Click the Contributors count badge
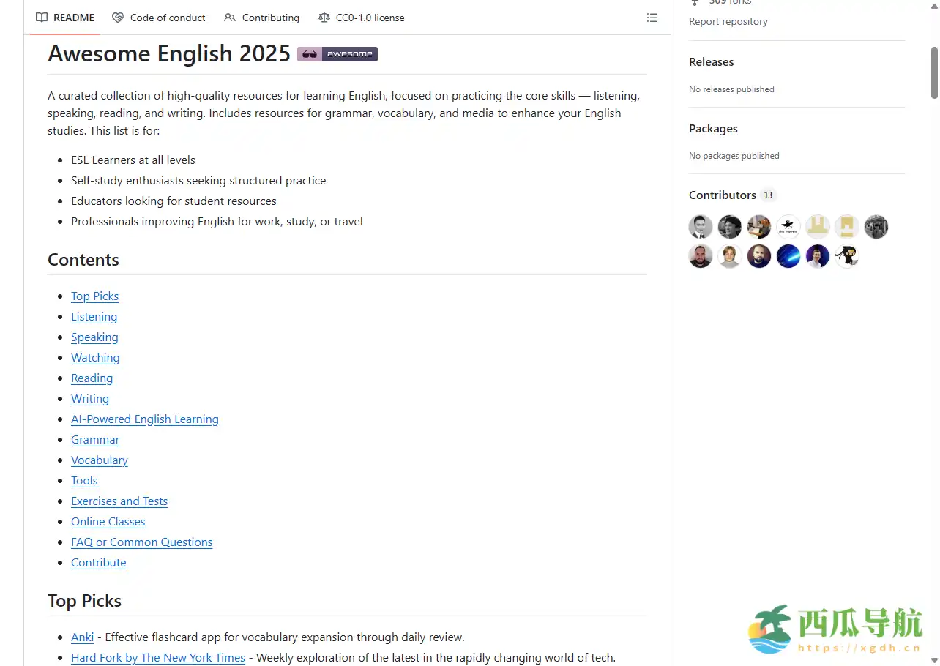 click(x=767, y=195)
